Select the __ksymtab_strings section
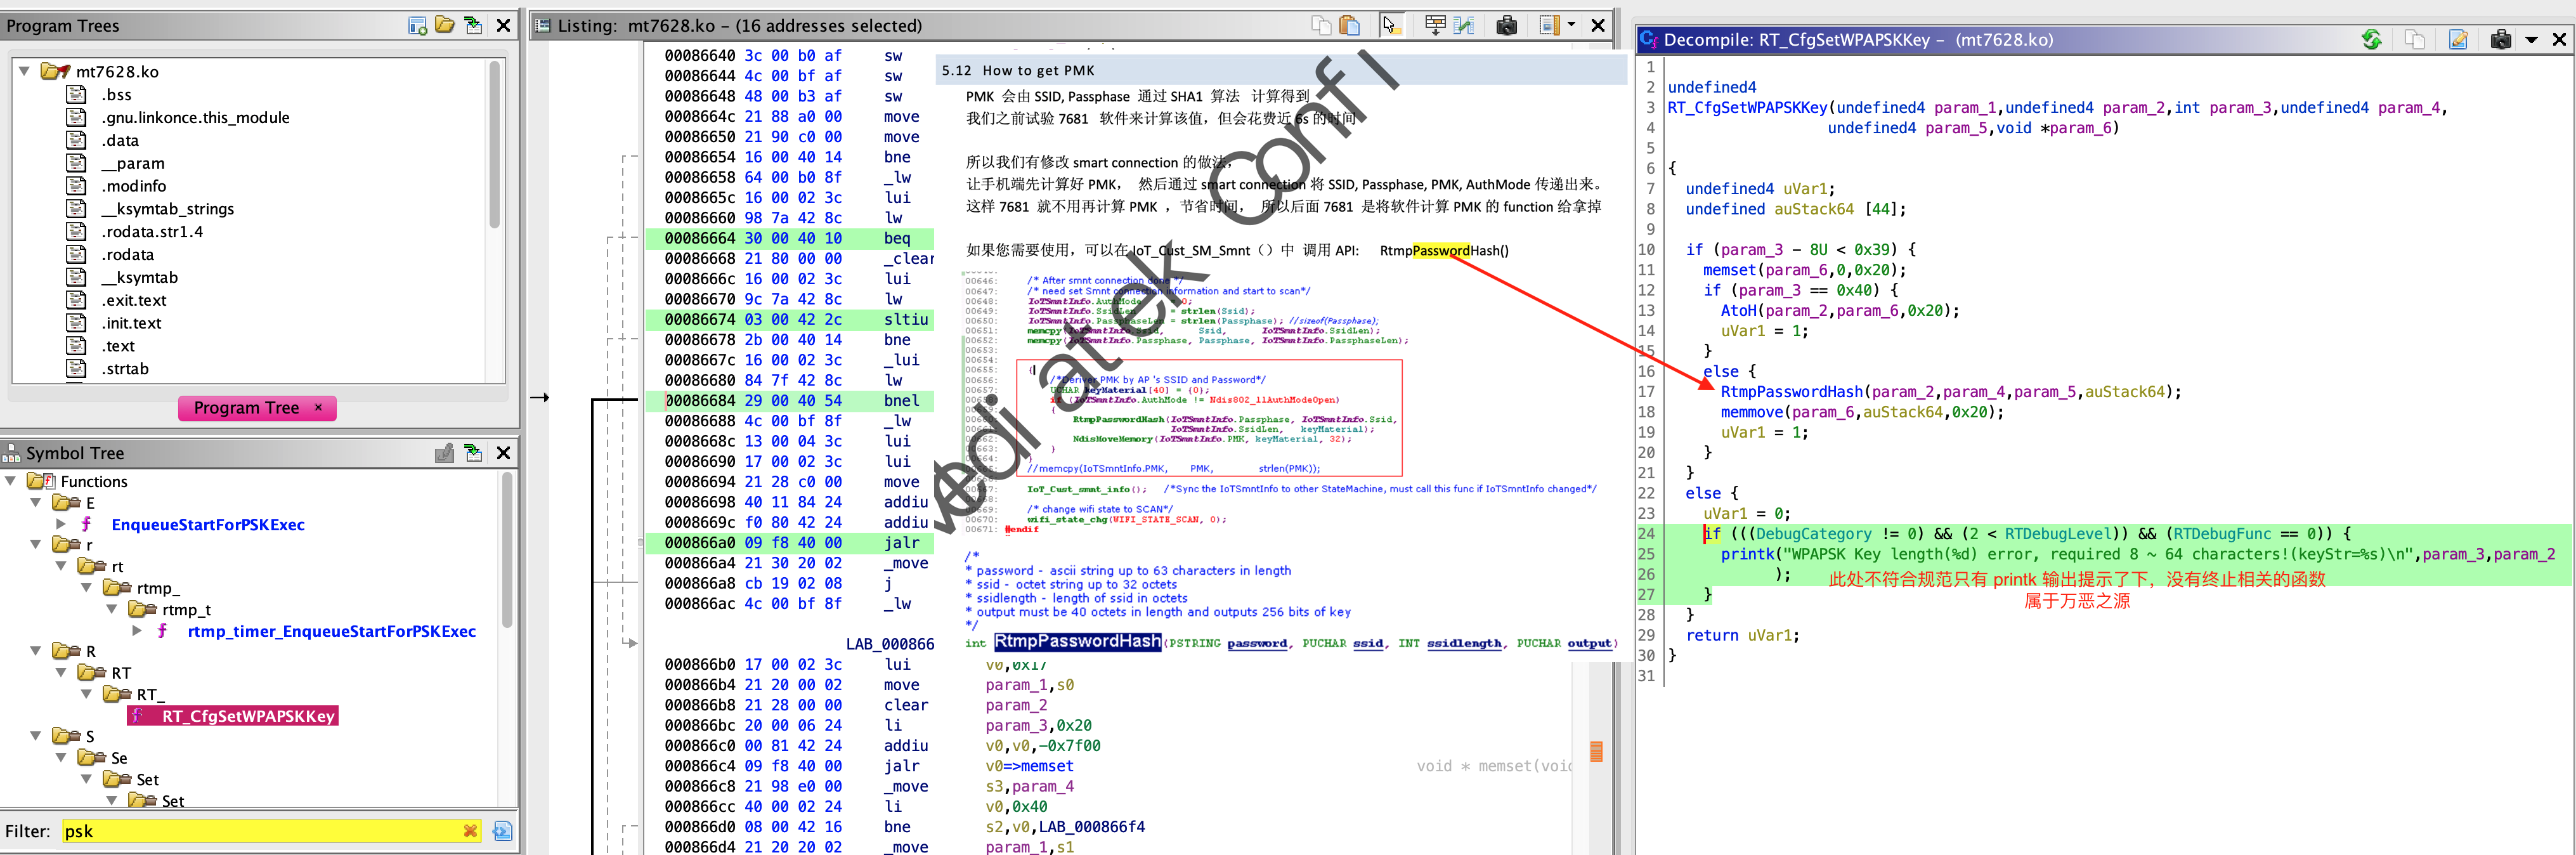The image size is (2576, 855). point(167,209)
